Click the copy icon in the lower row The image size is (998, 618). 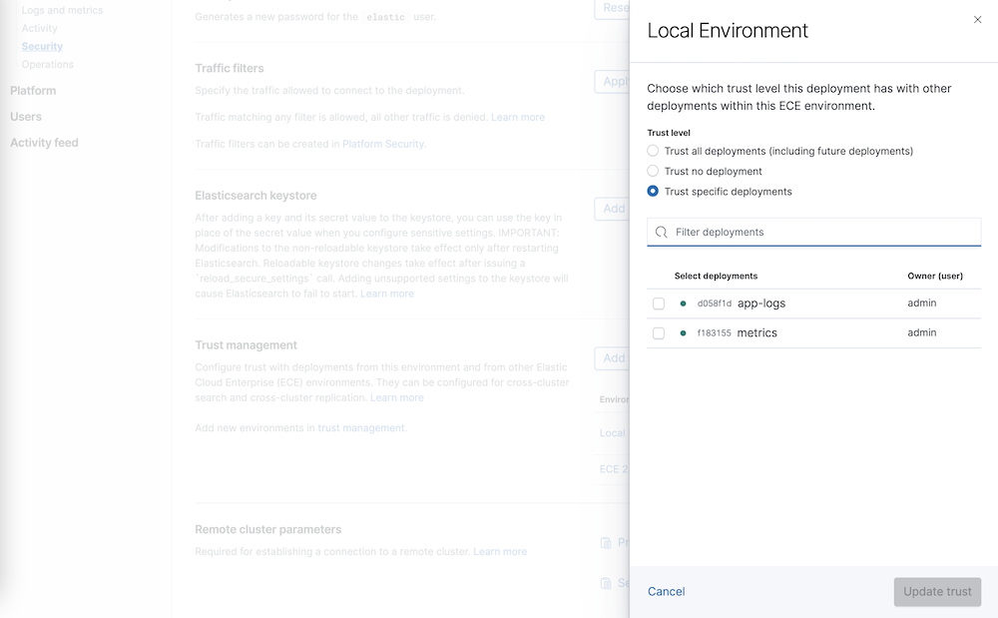pos(607,582)
